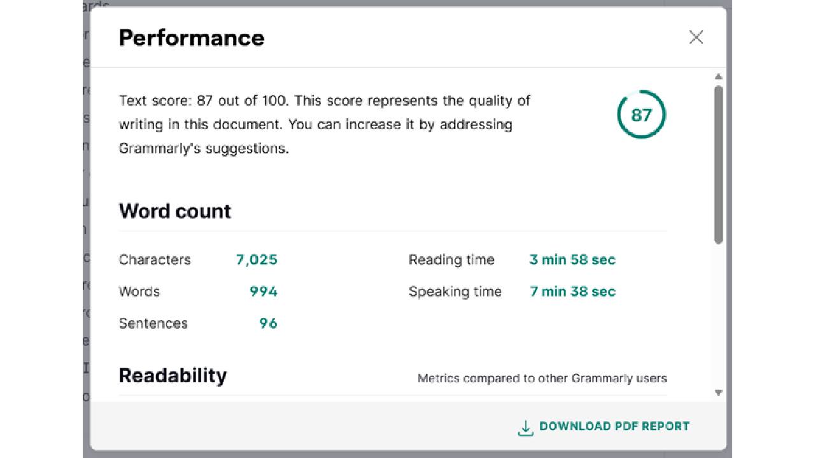The width and height of the screenshot is (815, 458).
Task: Click the Characters label
Action: [x=155, y=260]
